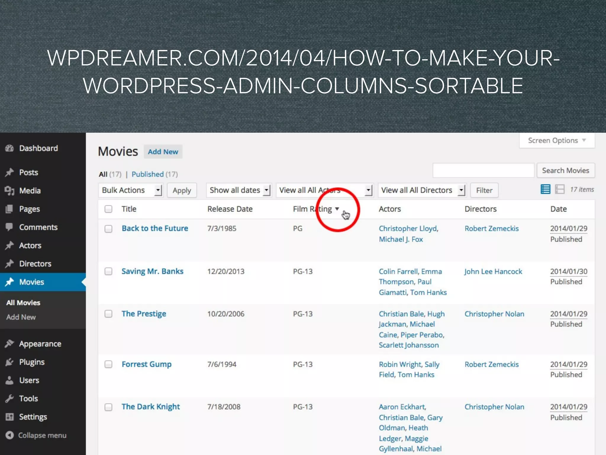Screen dimensions: 606x455
Task: Open The Prestige movie link
Action: pos(144,314)
